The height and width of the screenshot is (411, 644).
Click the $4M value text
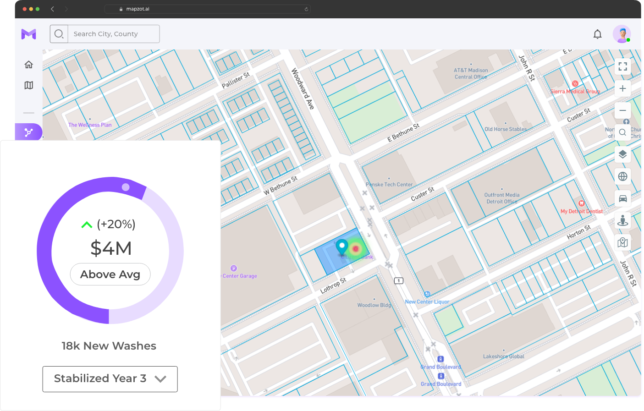click(x=111, y=248)
